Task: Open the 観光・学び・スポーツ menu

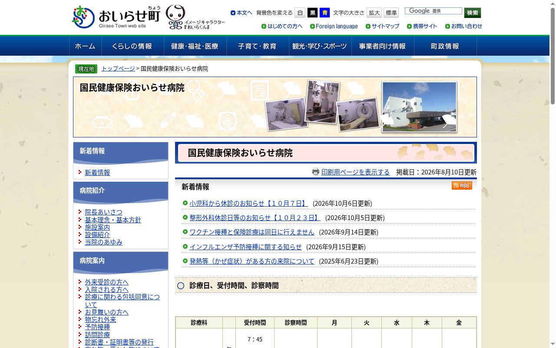Action: click(320, 46)
